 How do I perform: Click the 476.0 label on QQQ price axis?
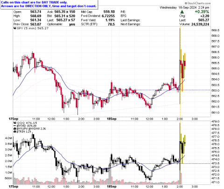[215, 144]
